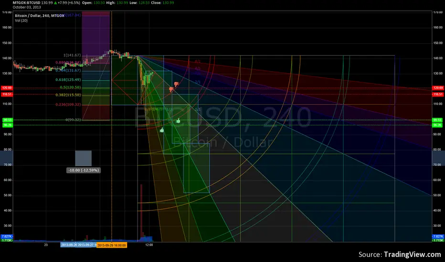Click the MTGOX:BTCUSD symbol in the header
The width and height of the screenshot is (445, 262).
(26, 2)
